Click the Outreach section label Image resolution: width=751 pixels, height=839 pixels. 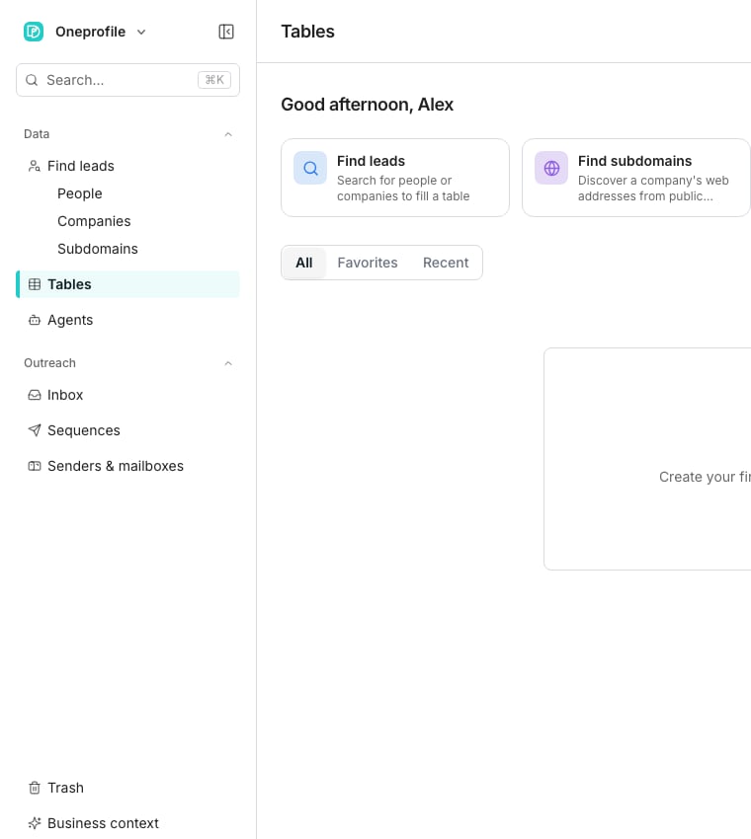coord(49,363)
